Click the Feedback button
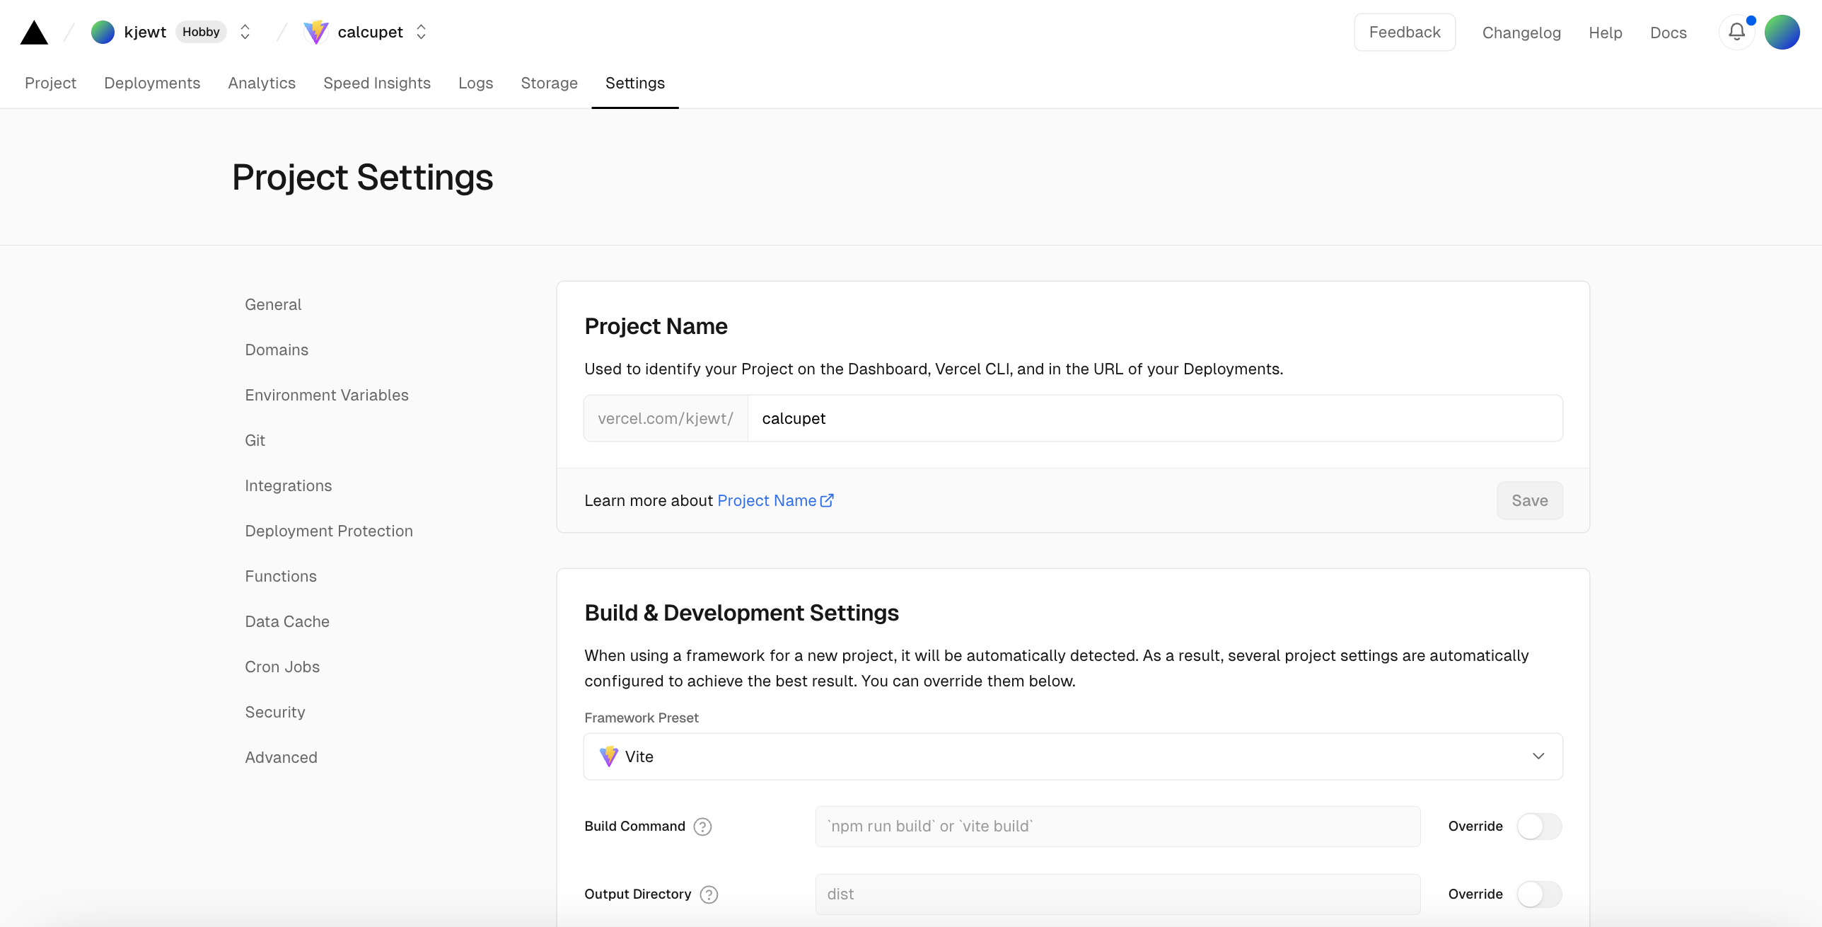 pos(1405,32)
